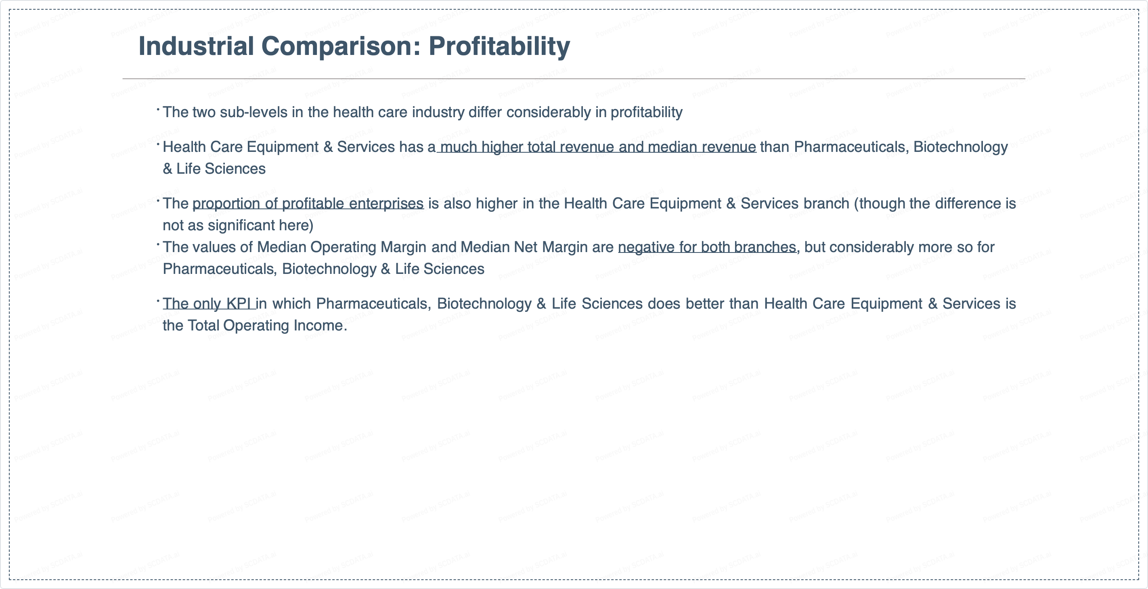Click the 'the Total Operating Income.' line
1148x589 pixels.
click(255, 326)
